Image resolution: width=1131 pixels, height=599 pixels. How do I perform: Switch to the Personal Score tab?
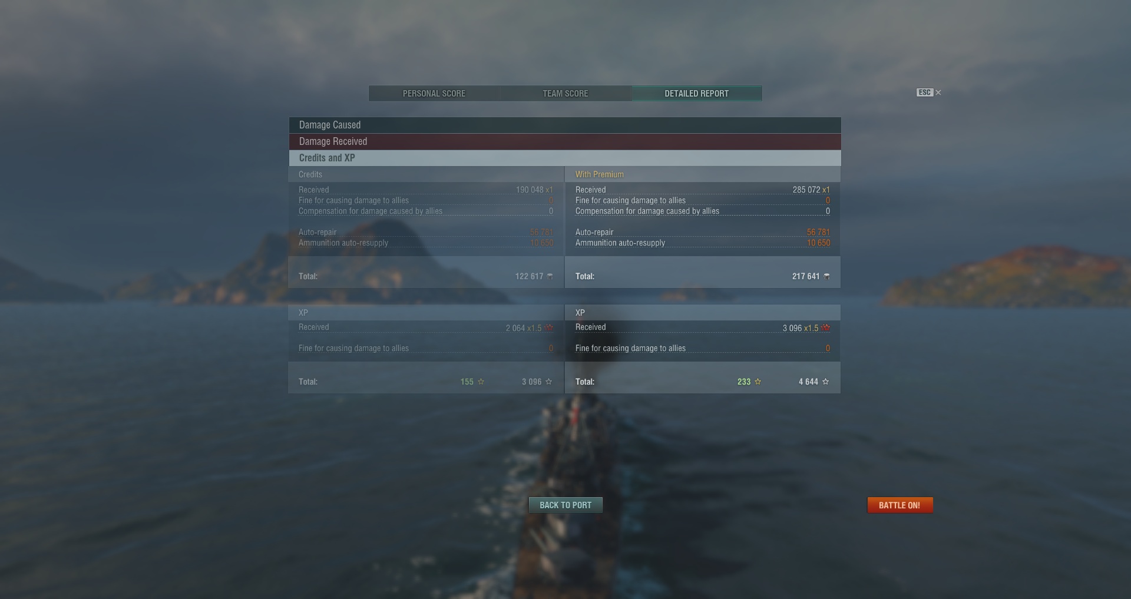(x=434, y=94)
